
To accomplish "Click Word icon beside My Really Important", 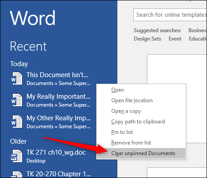I will [17, 100].
